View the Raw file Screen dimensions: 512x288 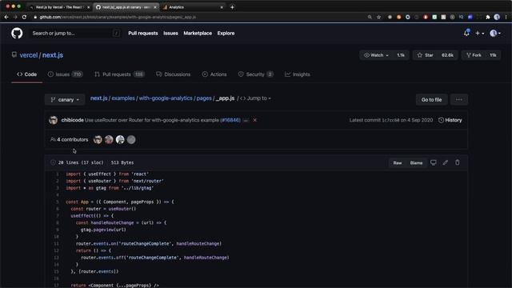(x=398, y=162)
